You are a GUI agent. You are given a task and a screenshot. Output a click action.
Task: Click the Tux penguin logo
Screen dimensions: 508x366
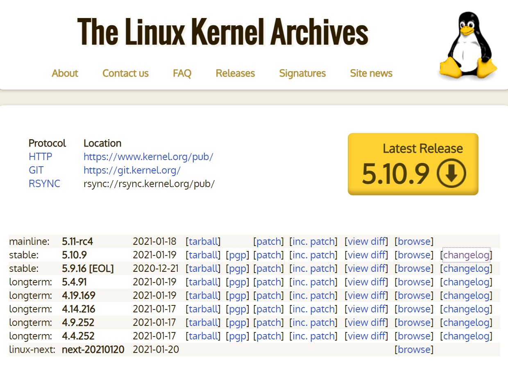point(467,45)
